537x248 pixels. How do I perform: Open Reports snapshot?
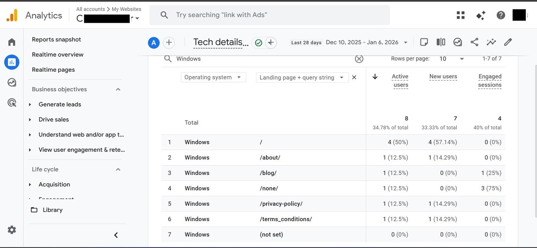tap(56, 40)
